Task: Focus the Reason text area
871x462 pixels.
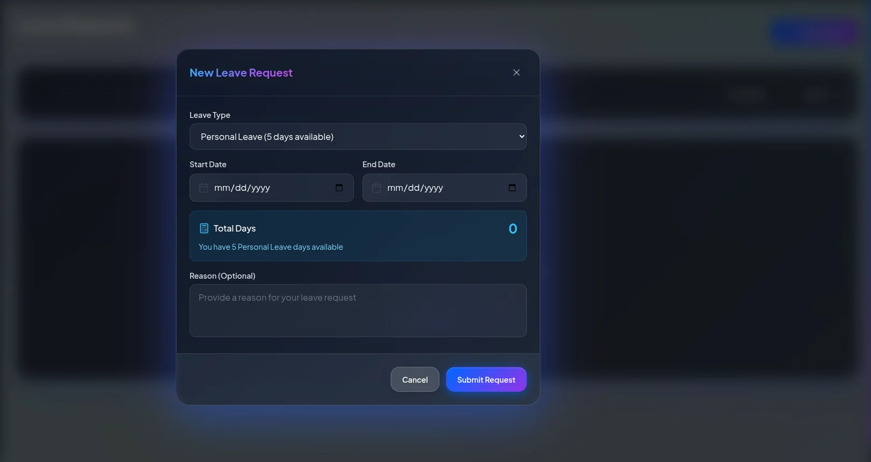Action: pos(358,311)
